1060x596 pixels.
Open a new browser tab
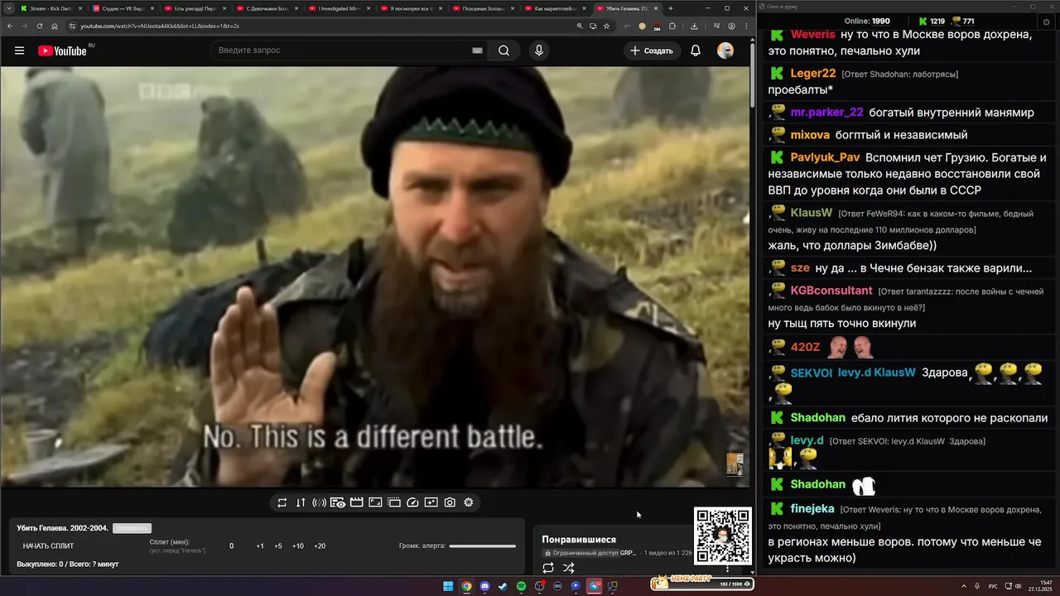tap(671, 8)
